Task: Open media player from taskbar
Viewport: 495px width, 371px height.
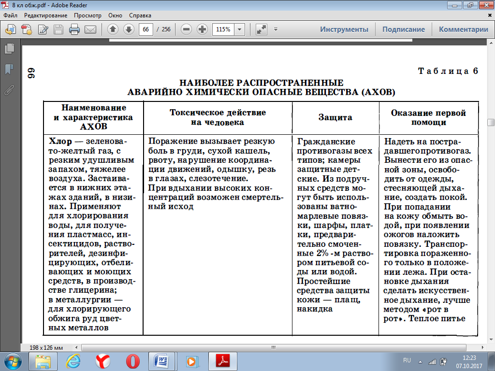Action: [x=191, y=361]
